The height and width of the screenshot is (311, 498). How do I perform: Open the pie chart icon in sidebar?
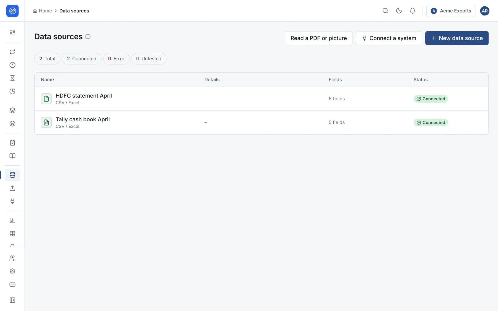pyautogui.click(x=12, y=92)
